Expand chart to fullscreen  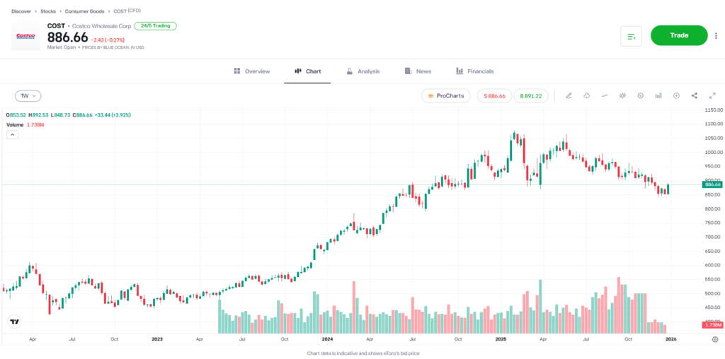[712, 95]
